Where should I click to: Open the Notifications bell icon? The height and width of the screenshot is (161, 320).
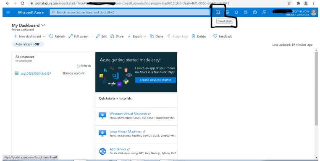coord(236,12)
